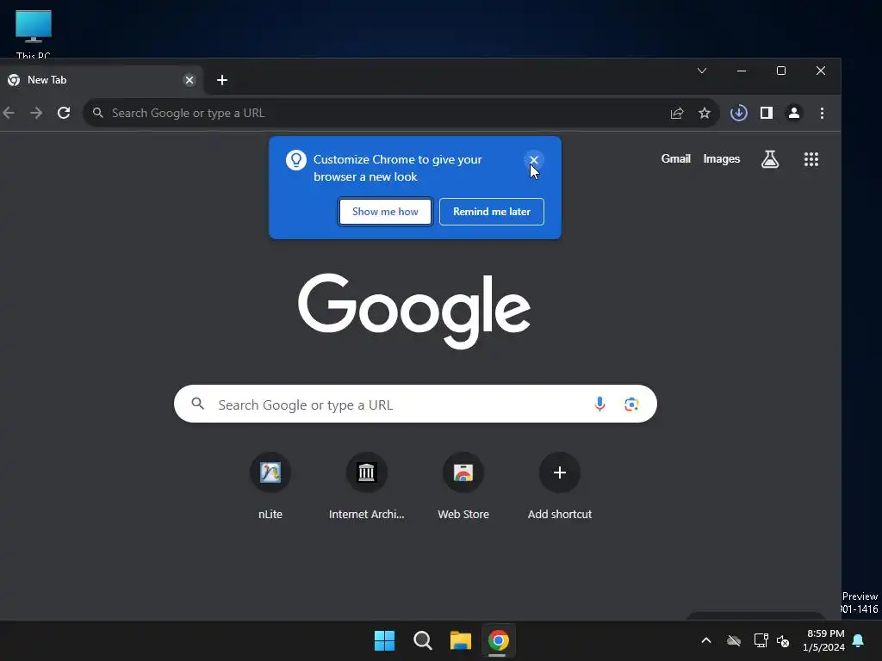Bookmark this tab with star icon
This screenshot has width=882, height=661.
[x=705, y=113]
